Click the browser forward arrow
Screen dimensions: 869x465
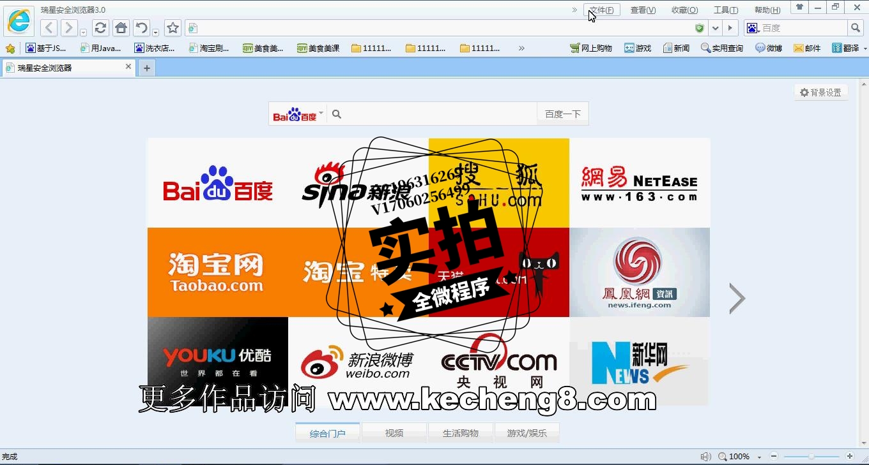point(69,28)
